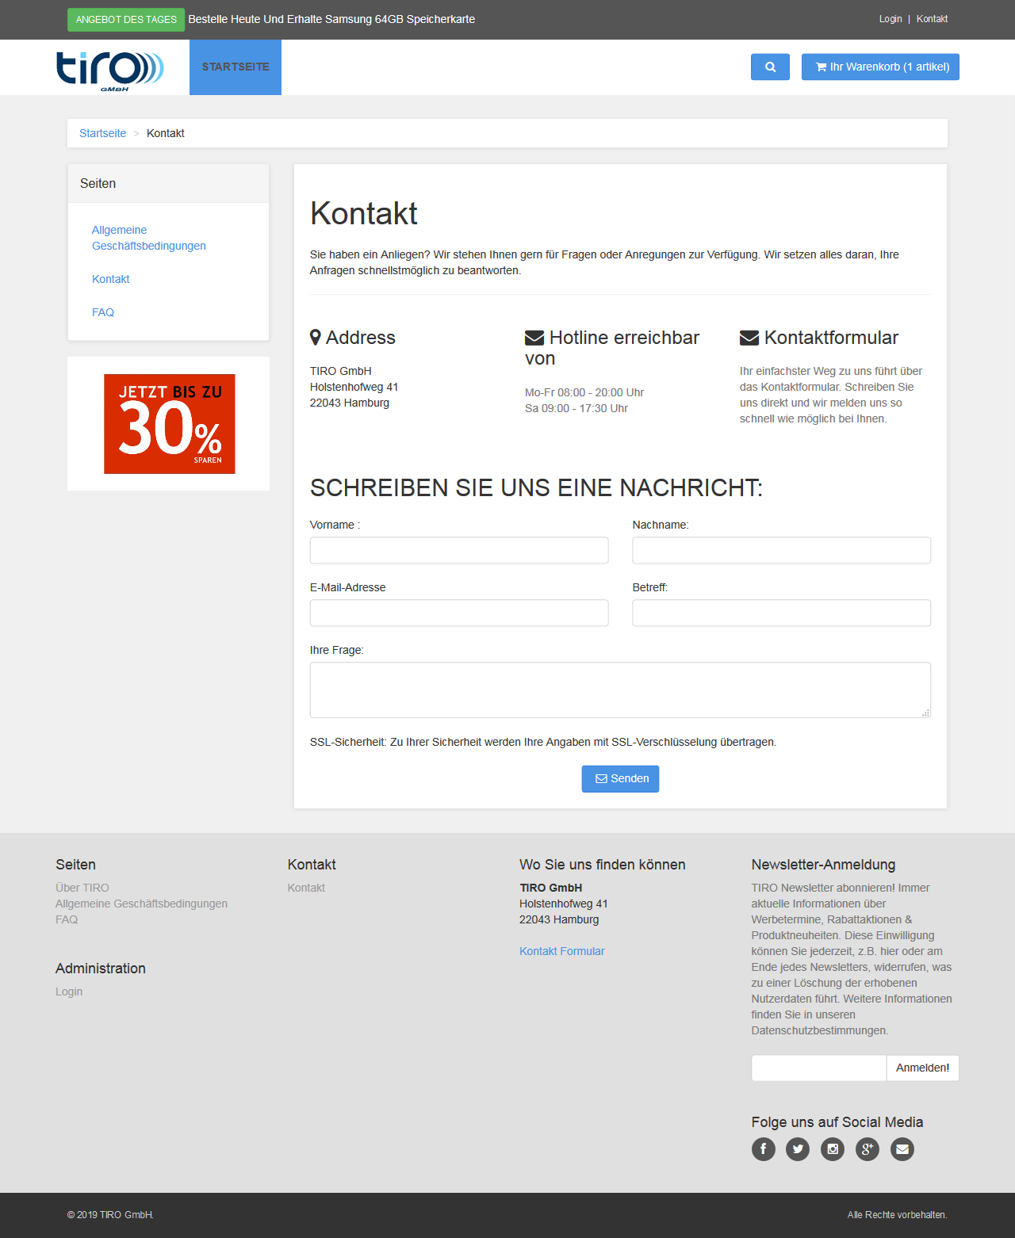
Task: Click the Senden submit button
Action: (620, 778)
